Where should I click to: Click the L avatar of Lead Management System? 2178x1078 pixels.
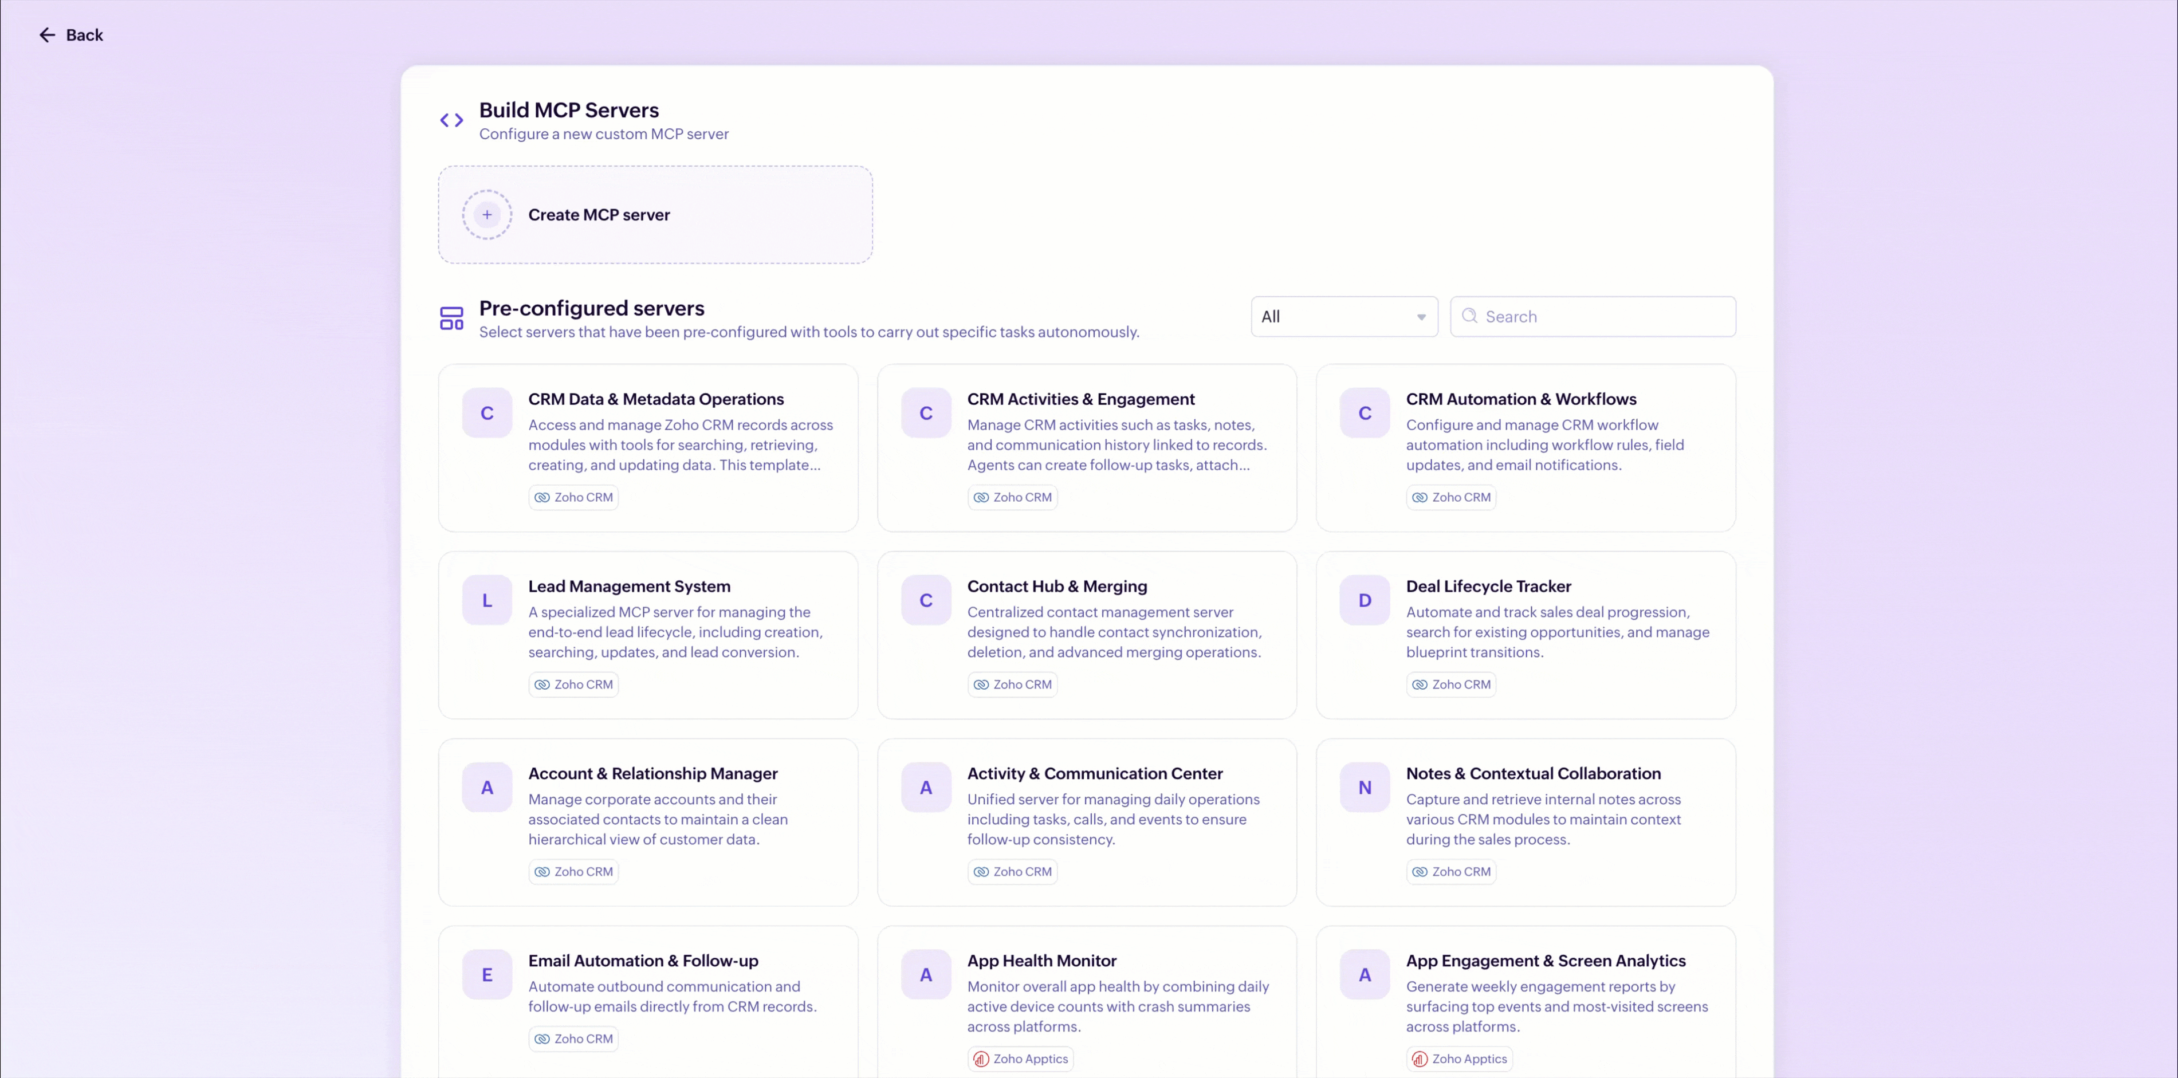pyautogui.click(x=487, y=600)
